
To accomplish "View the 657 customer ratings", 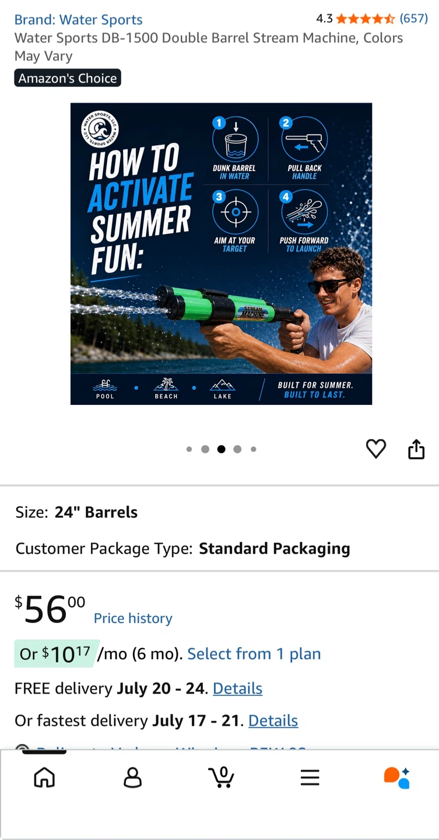I will [413, 18].
